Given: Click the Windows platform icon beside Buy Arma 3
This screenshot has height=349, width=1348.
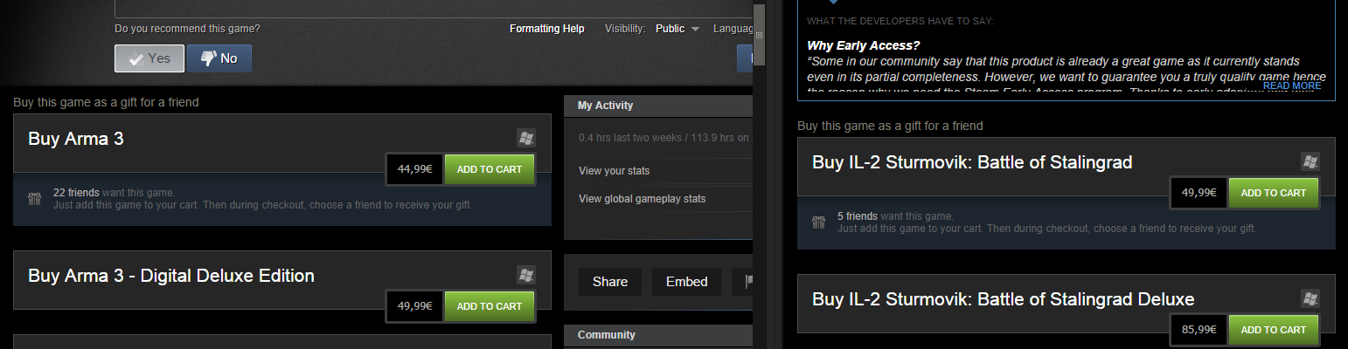Looking at the screenshot, I should click(525, 138).
